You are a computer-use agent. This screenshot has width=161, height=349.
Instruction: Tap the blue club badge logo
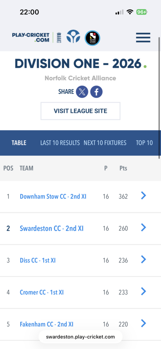(x=73, y=36)
